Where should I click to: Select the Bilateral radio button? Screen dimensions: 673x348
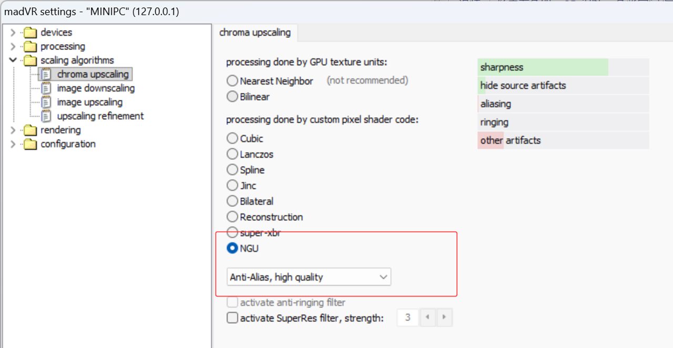coord(232,201)
